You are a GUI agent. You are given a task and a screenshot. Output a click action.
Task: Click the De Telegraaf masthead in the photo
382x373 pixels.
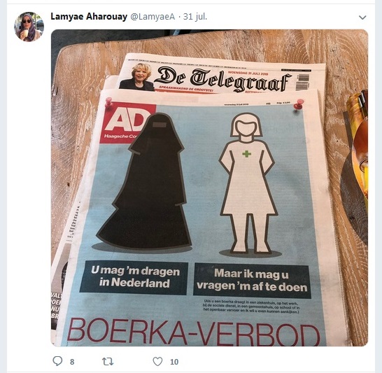[x=223, y=79]
